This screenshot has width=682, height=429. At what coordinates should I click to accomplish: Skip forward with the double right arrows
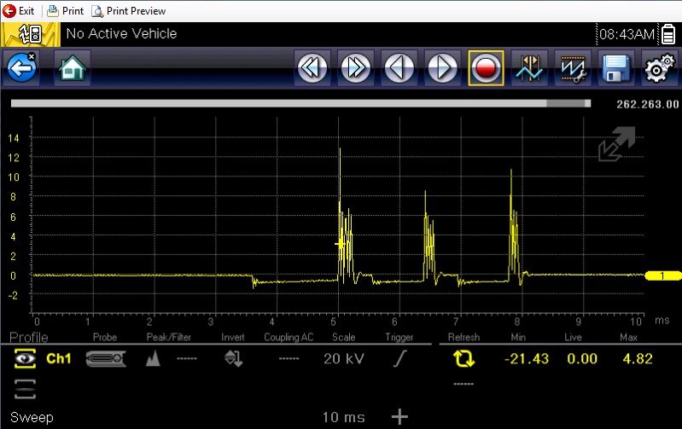356,68
